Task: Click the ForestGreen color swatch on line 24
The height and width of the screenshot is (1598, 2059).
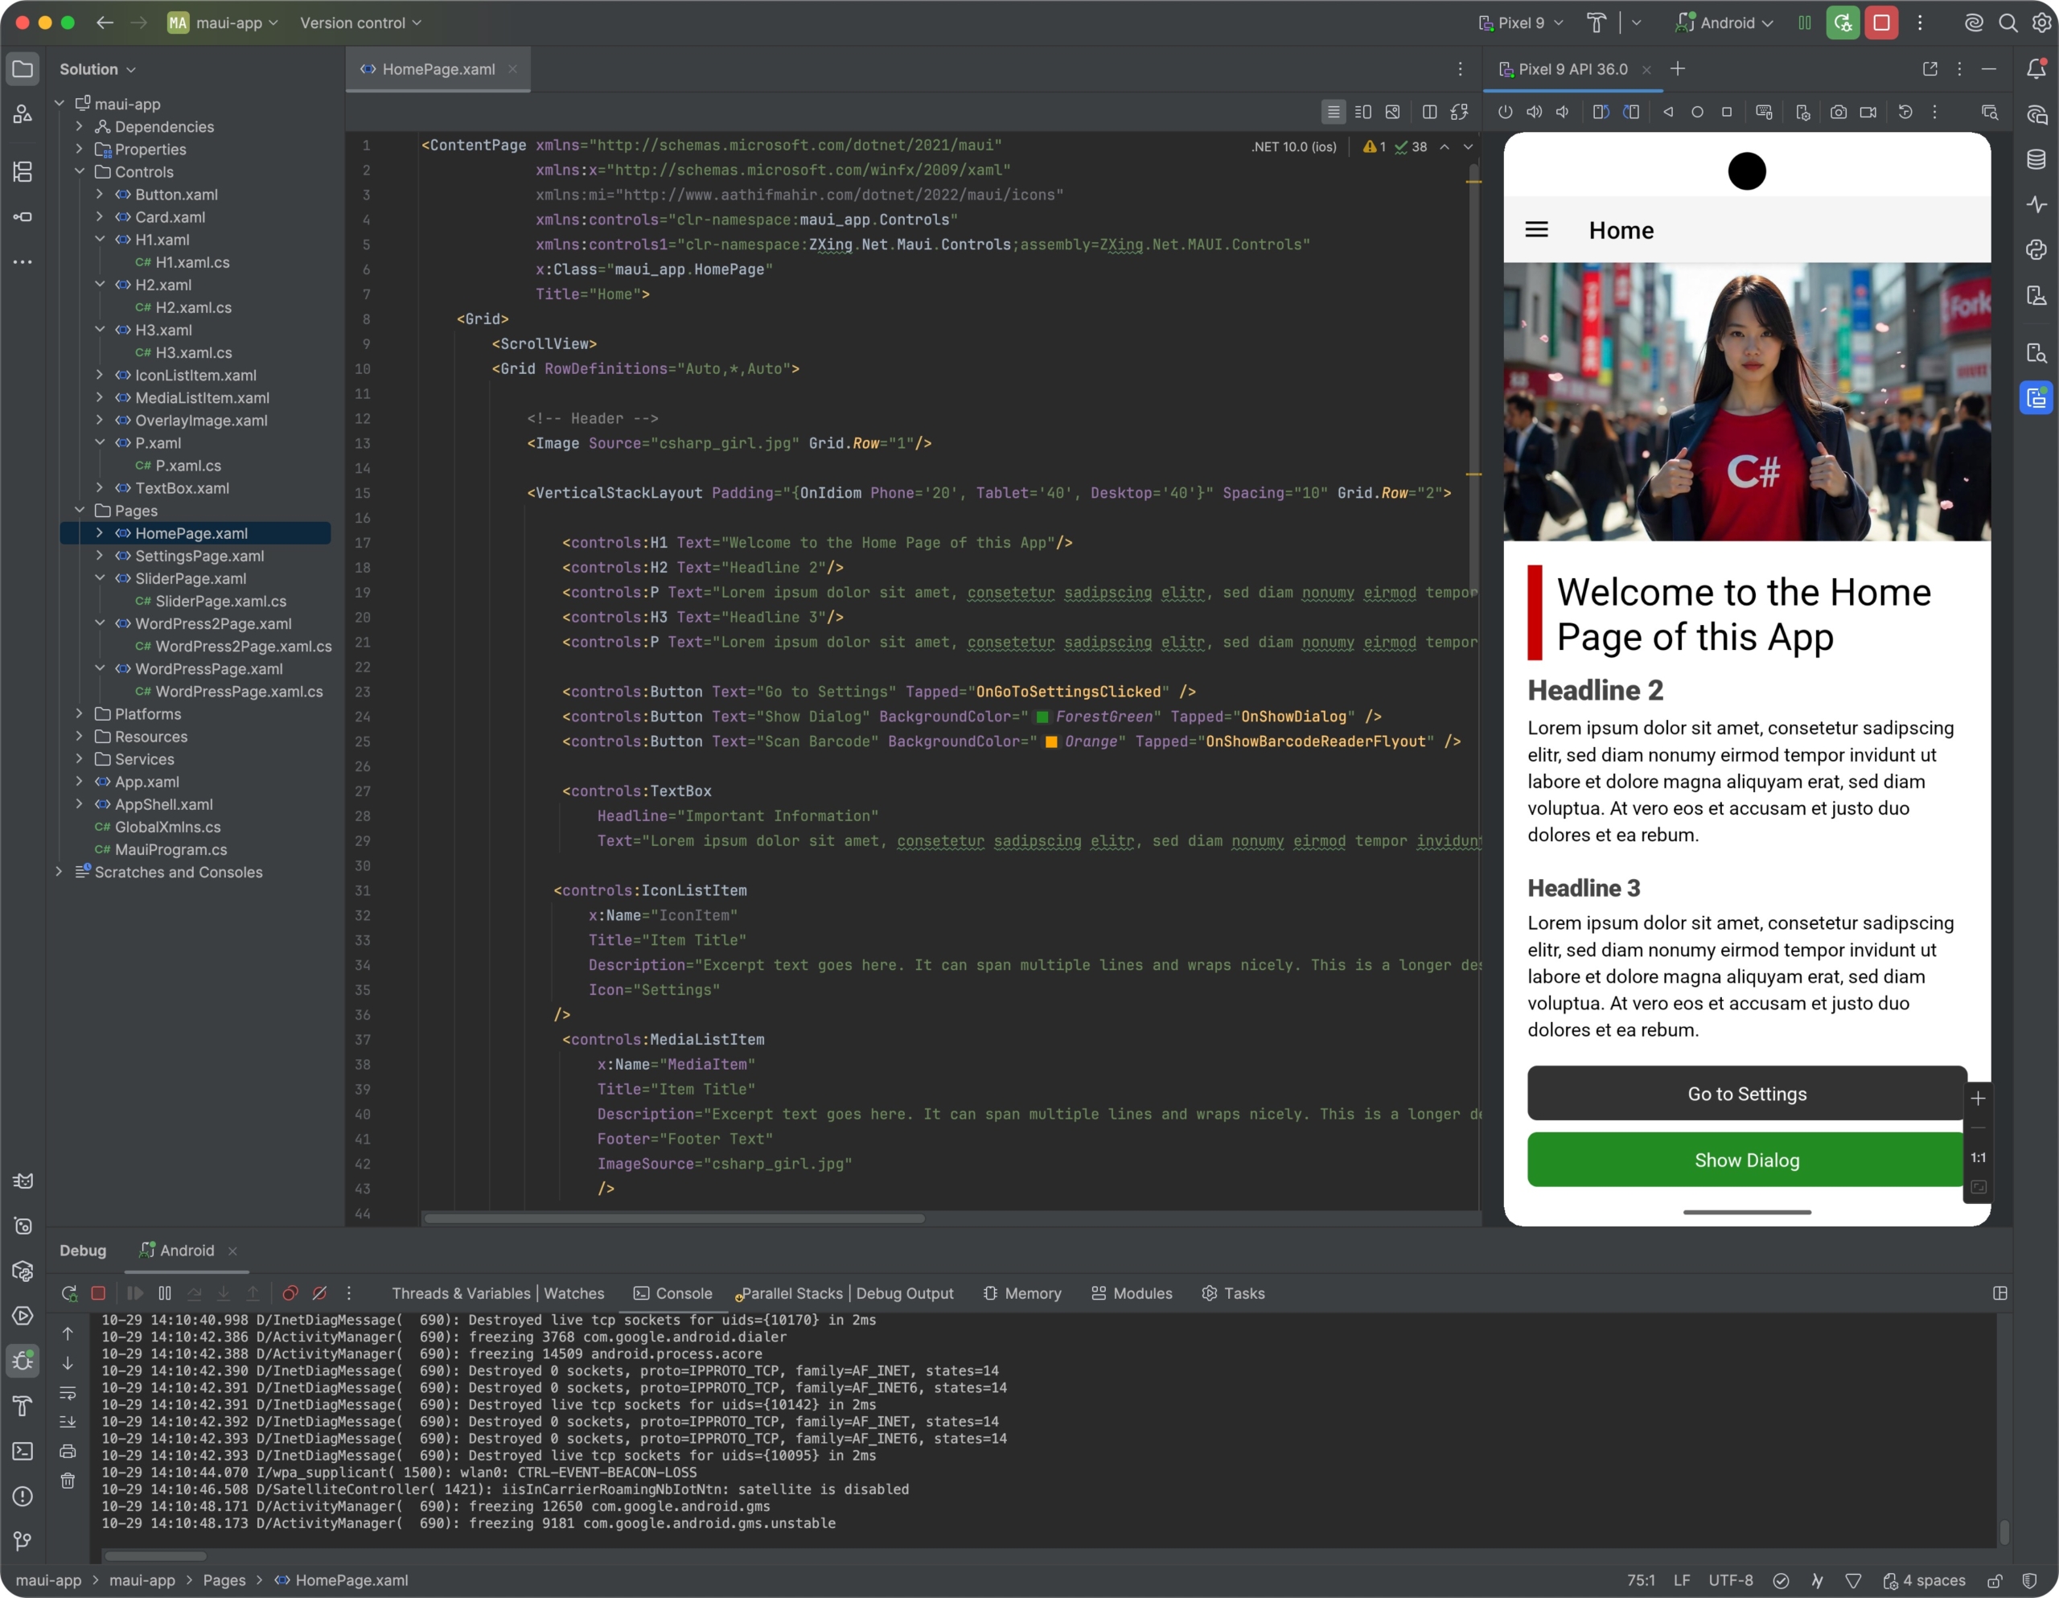Action: coord(1042,717)
